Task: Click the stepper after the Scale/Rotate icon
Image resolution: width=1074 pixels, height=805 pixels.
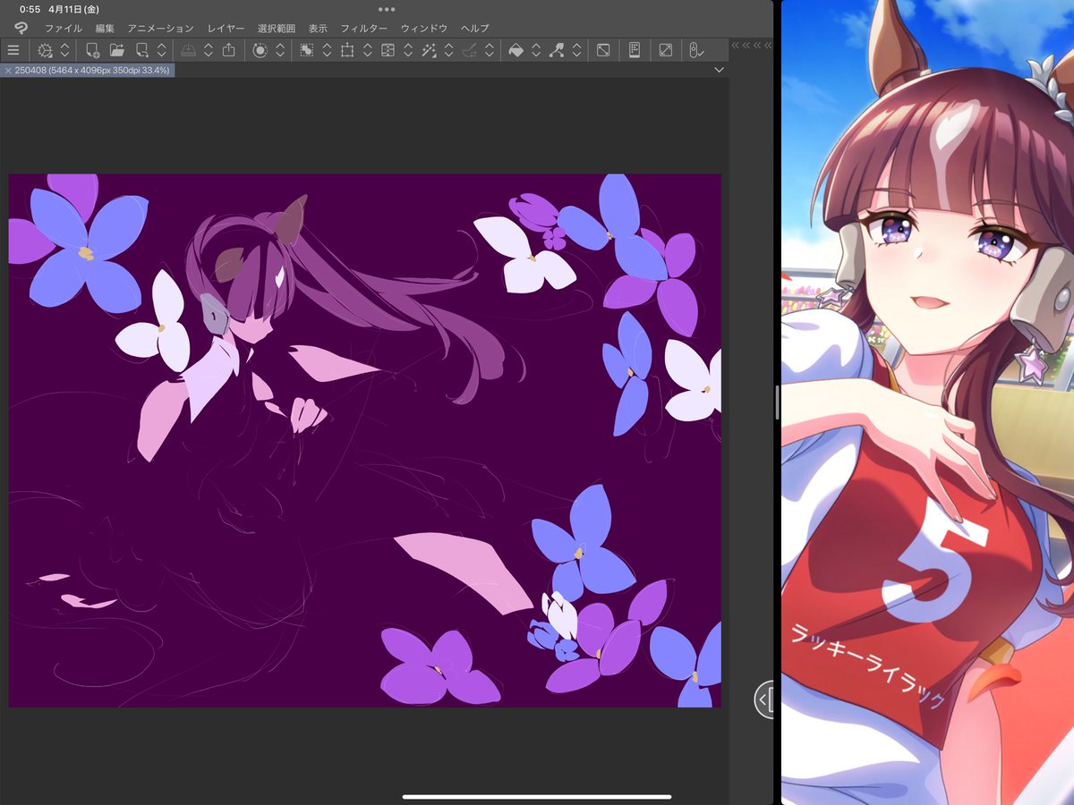Action: coord(367,50)
